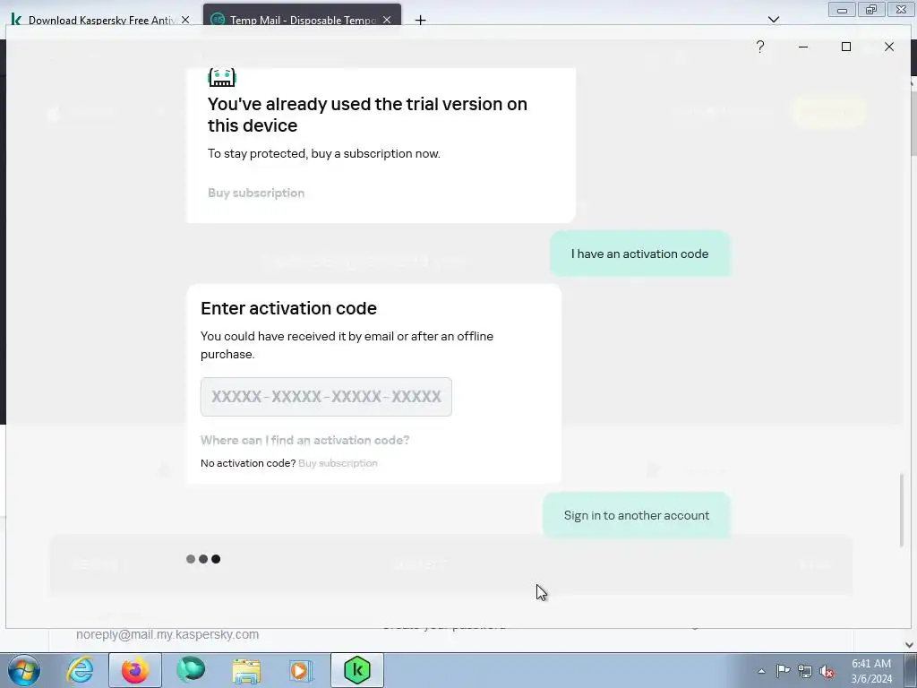The height and width of the screenshot is (688, 917).
Task: Click Buy subscription under trial message
Action: tap(256, 193)
